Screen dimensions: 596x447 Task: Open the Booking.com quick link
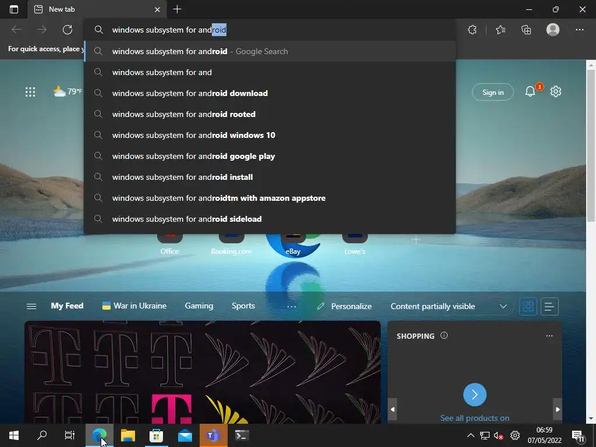pyautogui.click(x=231, y=244)
